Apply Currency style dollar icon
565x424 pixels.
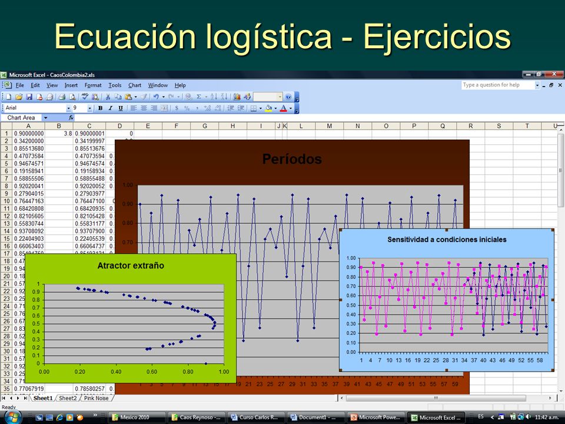[x=177, y=108]
